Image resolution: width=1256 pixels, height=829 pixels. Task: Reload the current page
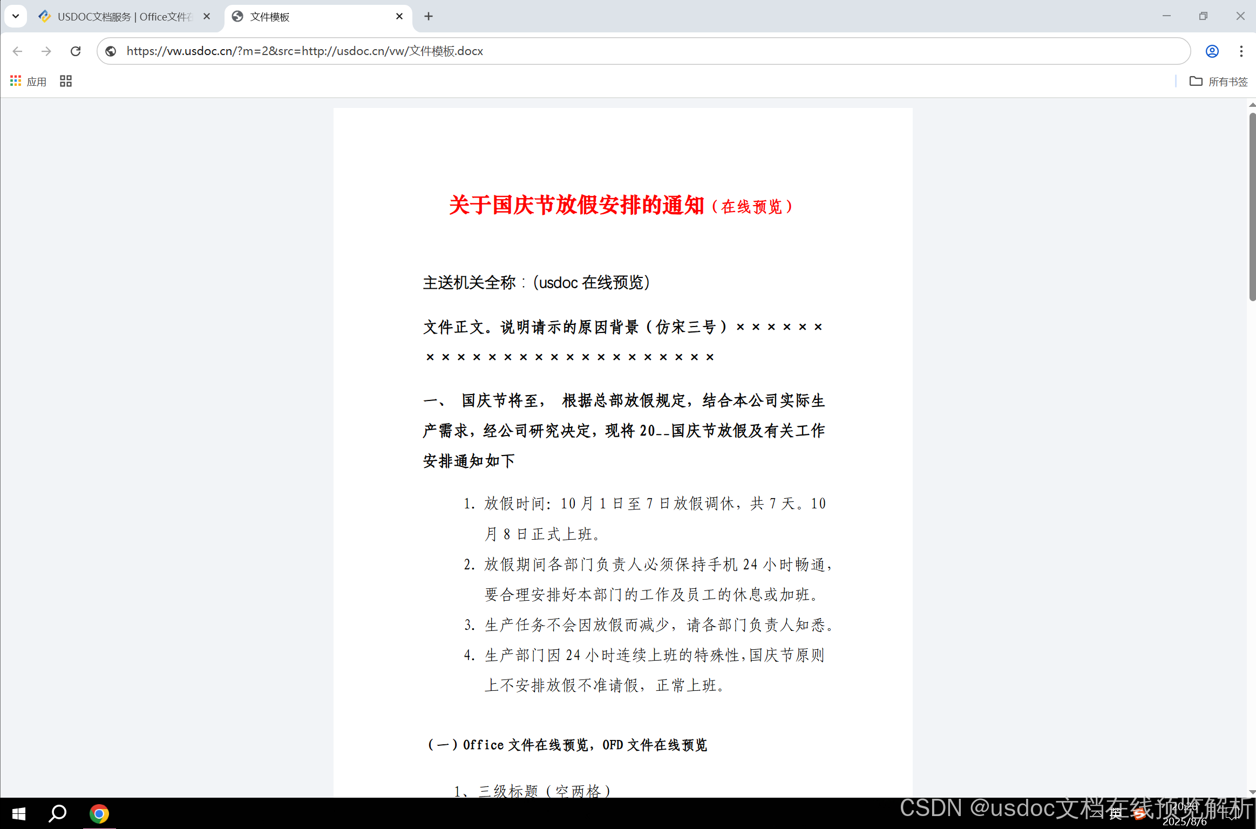tap(76, 51)
